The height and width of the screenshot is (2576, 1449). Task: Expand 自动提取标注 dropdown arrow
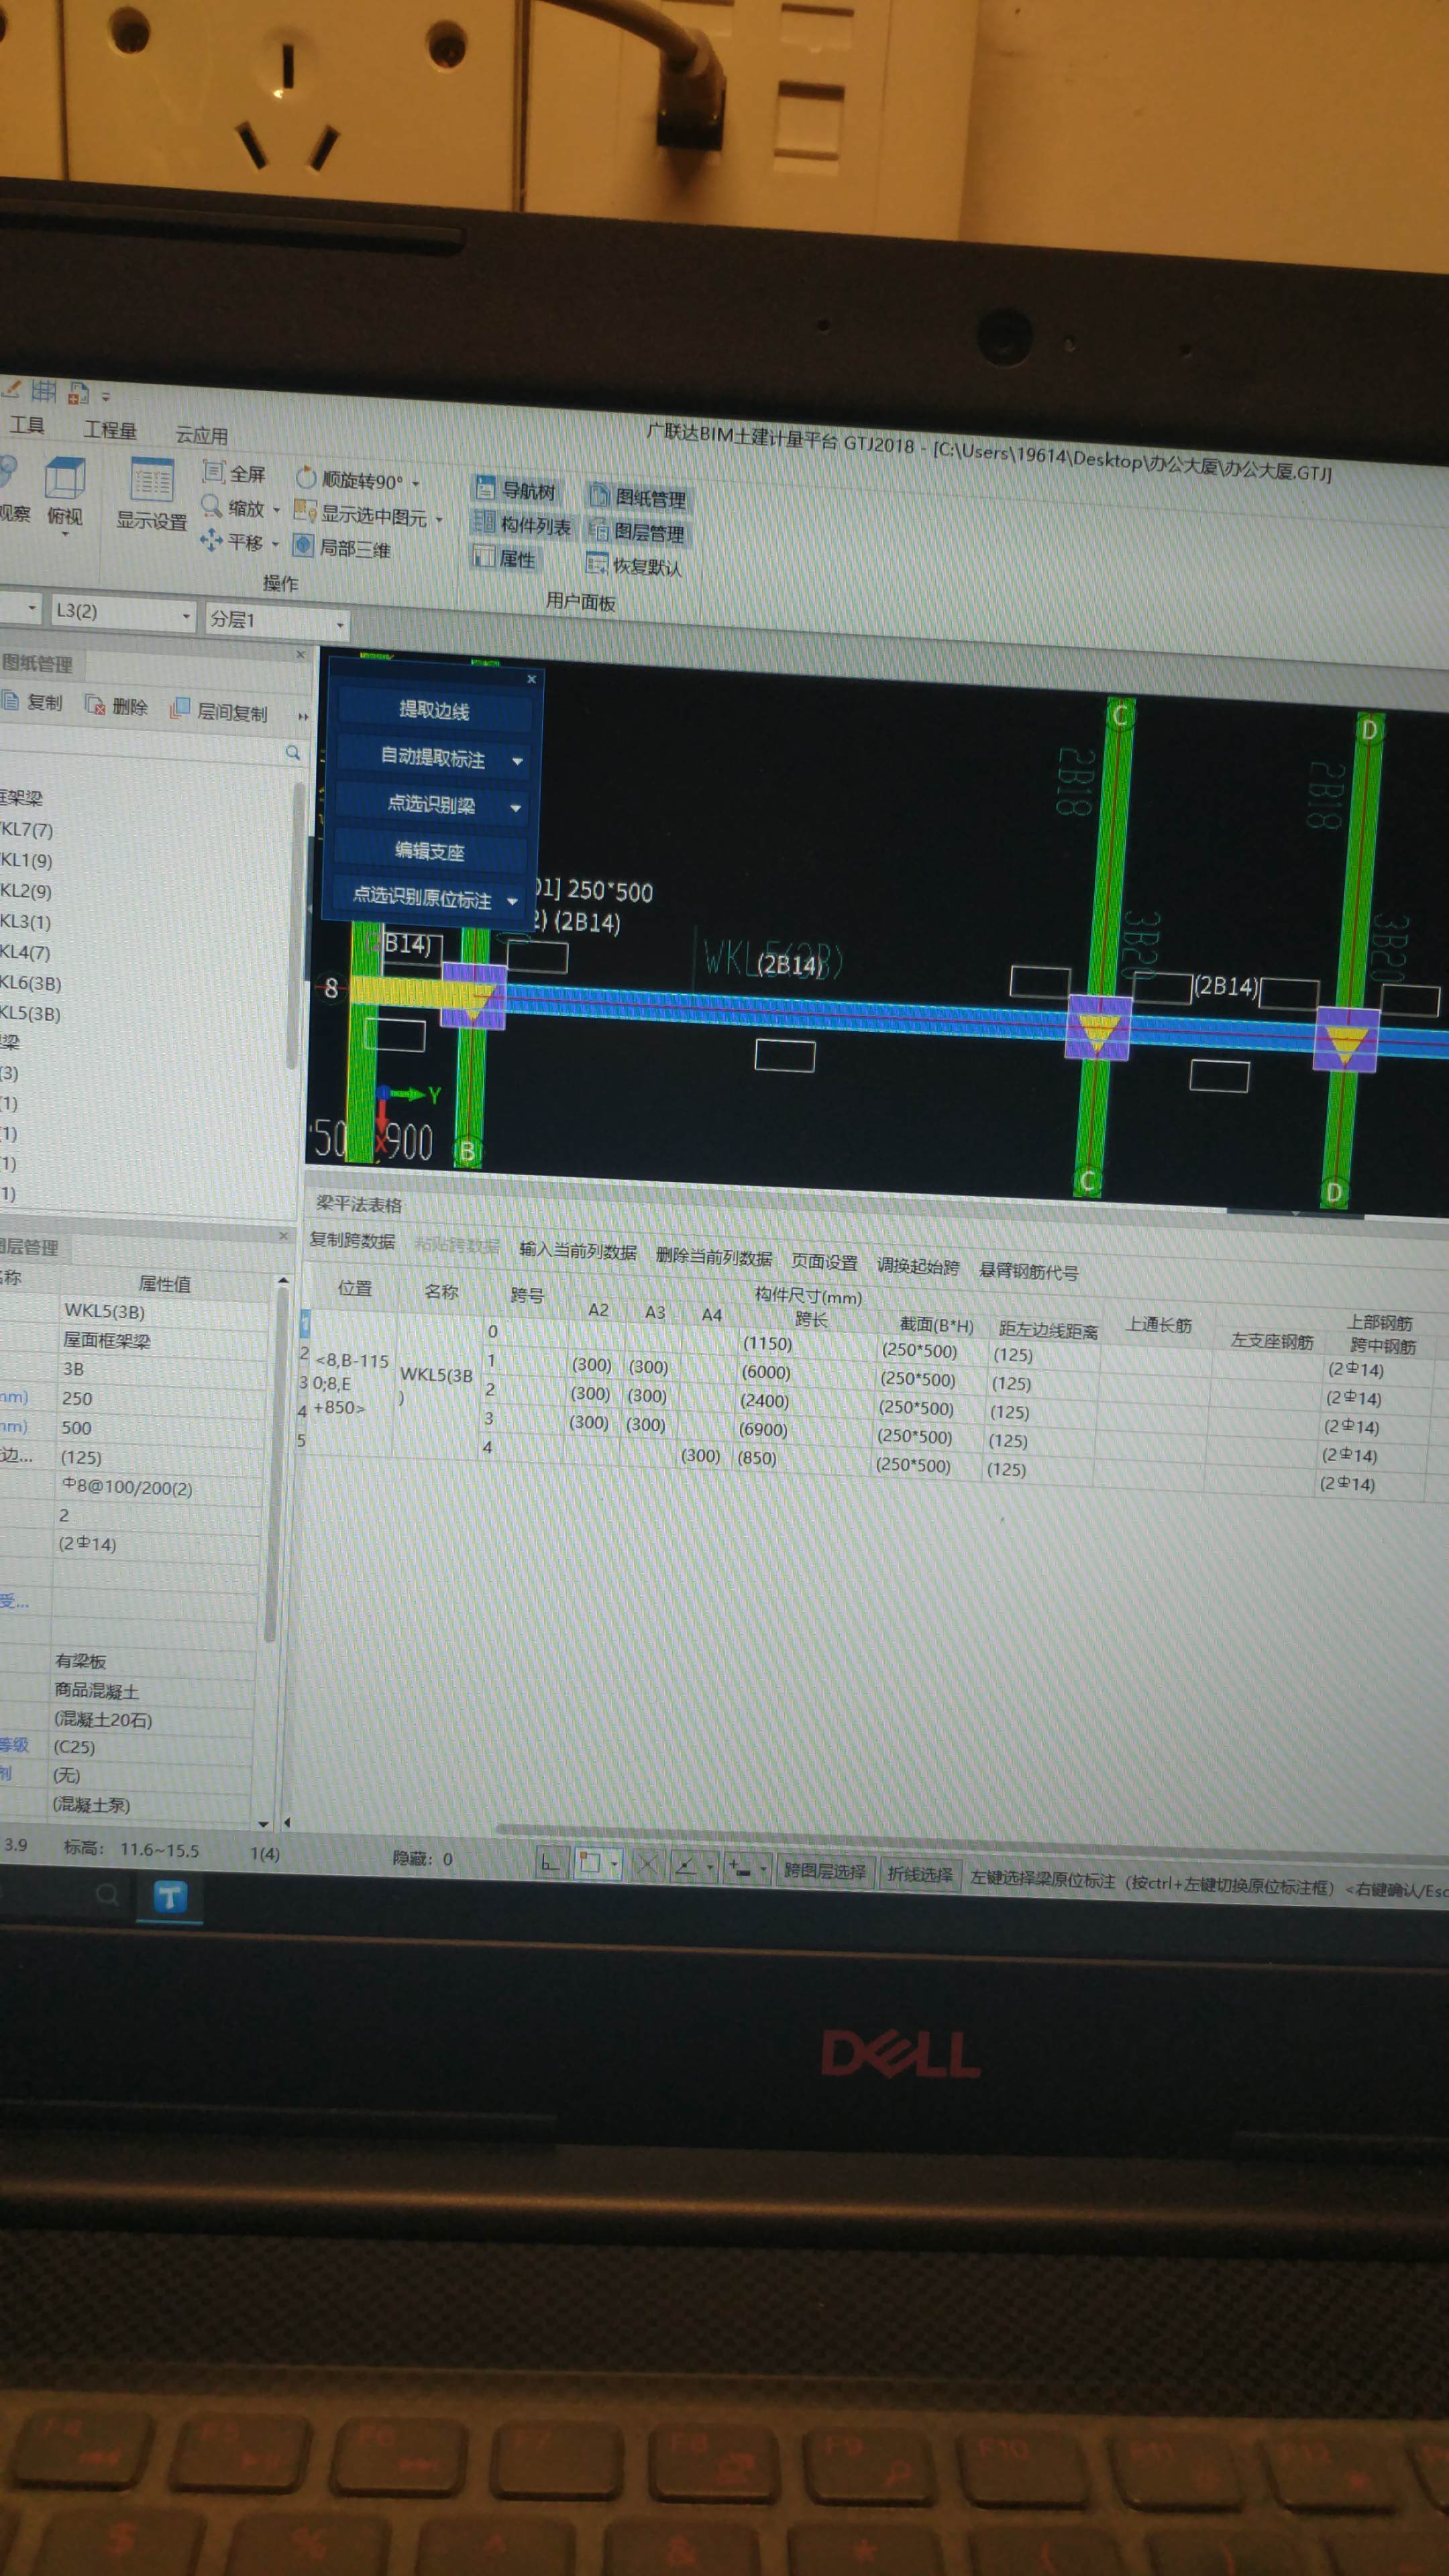click(517, 761)
